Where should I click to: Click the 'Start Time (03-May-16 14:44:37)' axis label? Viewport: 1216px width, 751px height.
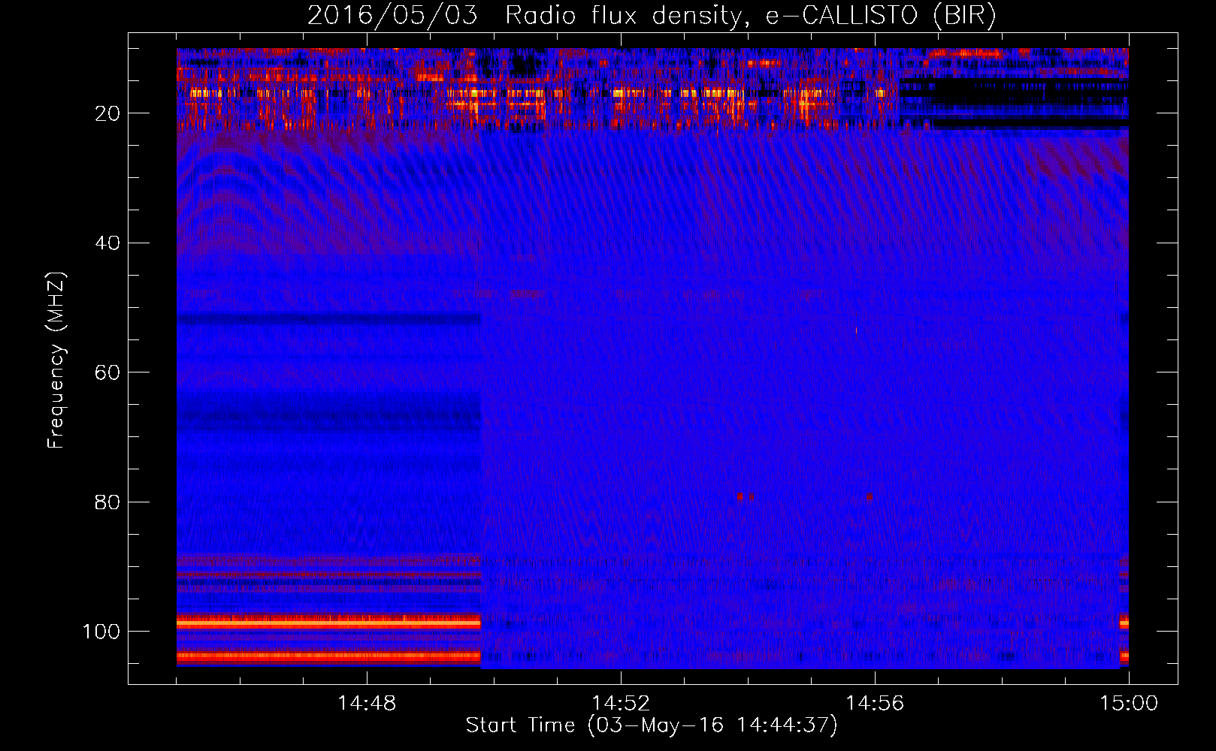click(x=651, y=725)
